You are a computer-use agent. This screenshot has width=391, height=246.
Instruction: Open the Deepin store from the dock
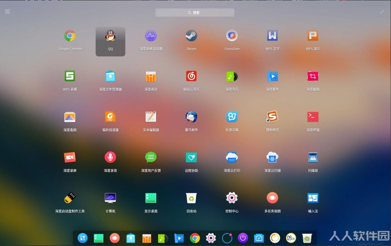click(x=147, y=238)
